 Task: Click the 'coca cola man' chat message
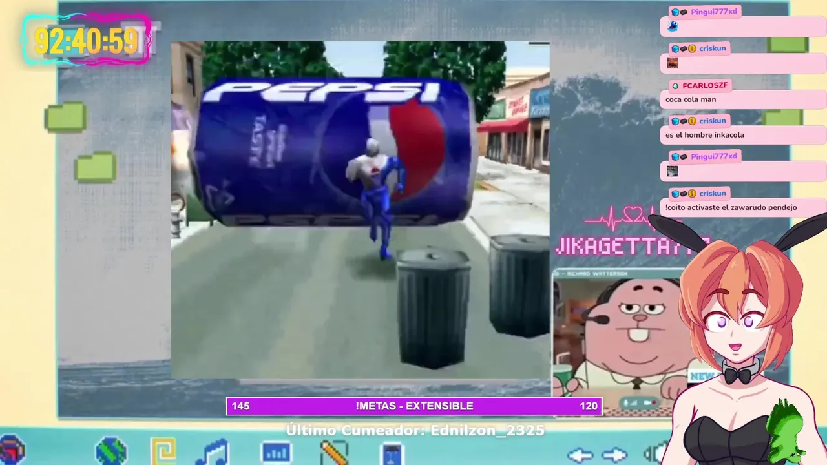click(x=691, y=99)
